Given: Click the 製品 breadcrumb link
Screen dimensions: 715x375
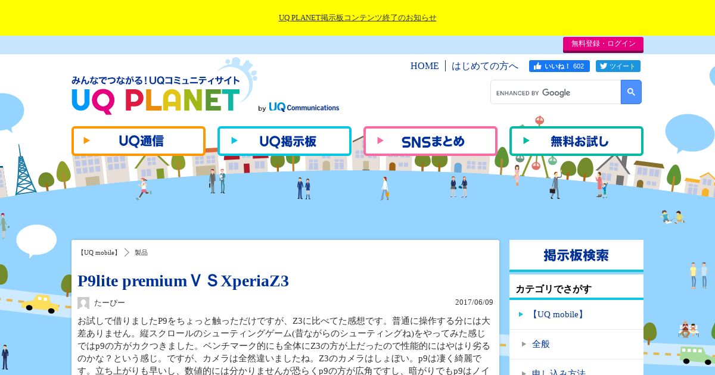Looking at the screenshot, I should coord(141,252).
